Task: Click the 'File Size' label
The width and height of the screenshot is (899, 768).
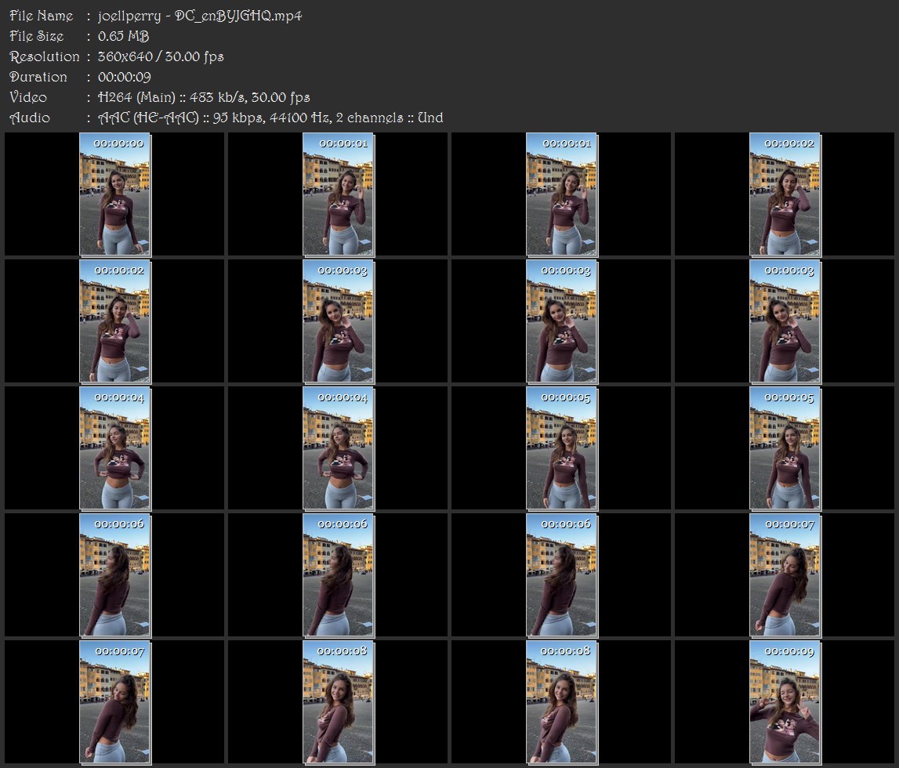Action: (x=37, y=36)
